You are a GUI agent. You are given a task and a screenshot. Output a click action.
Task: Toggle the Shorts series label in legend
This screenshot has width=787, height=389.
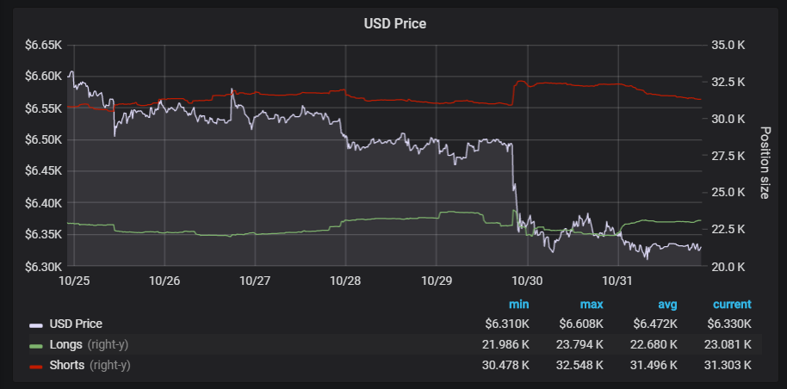tap(68, 366)
